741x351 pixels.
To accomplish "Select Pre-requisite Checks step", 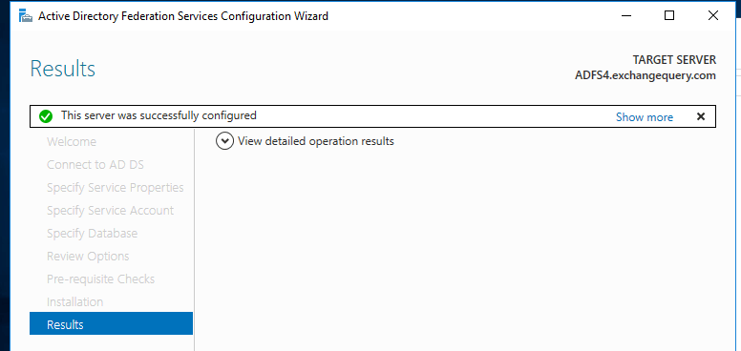I will 100,279.
